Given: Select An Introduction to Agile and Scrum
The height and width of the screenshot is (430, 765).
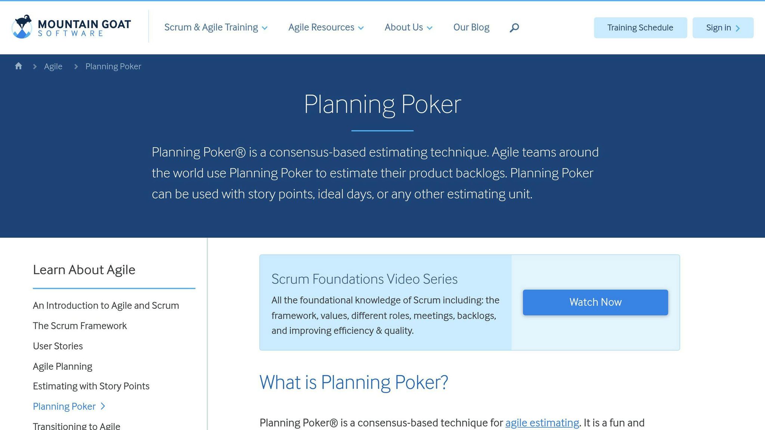Looking at the screenshot, I should (106, 305).
